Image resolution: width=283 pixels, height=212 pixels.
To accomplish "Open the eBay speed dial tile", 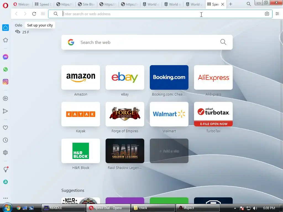I will click(x=125, y=77).
